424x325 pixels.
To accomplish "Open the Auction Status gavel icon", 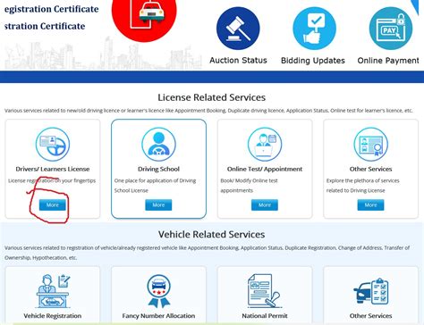I will coord(238,29).
